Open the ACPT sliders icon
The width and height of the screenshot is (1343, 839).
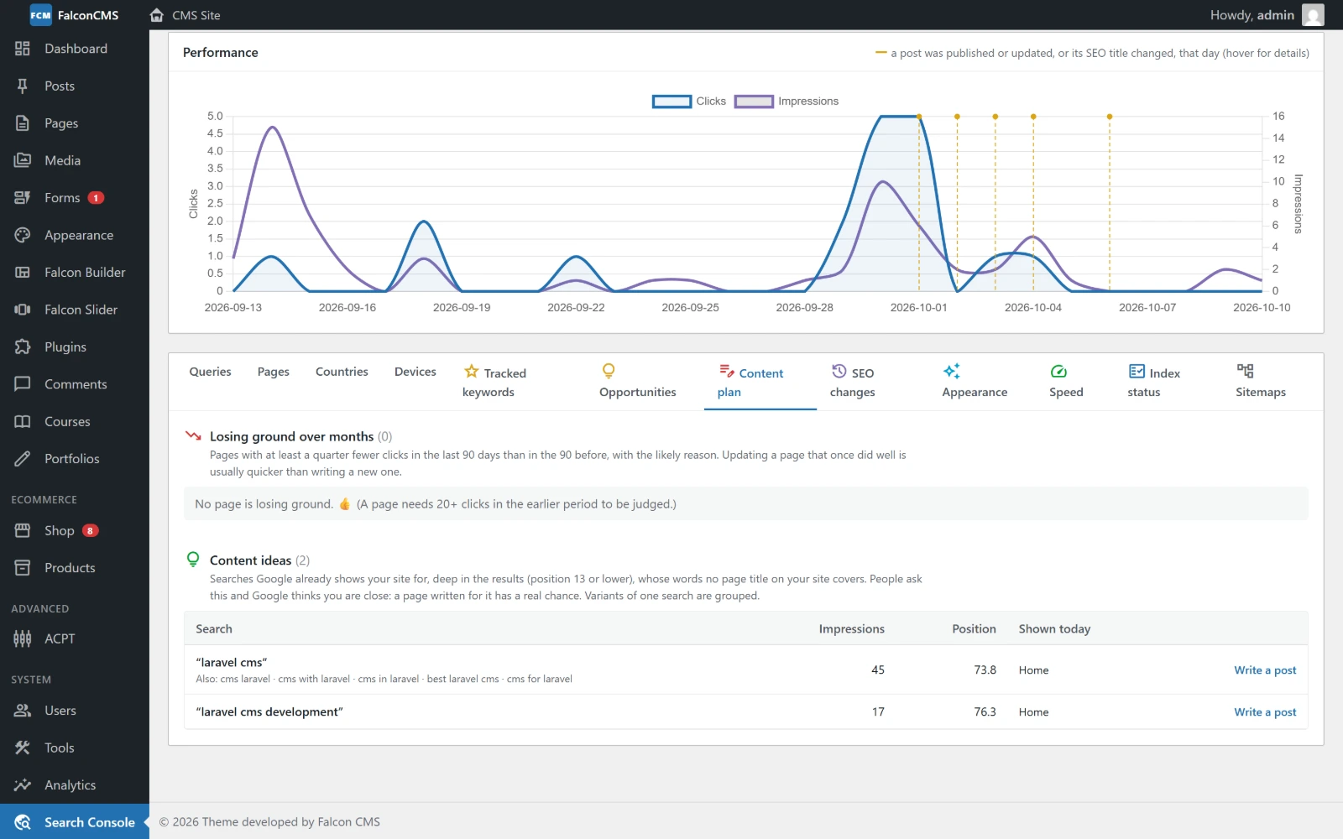point(23,638)
